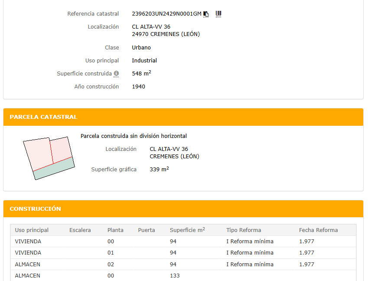Select reference 2396203UN2429N0001GM text
This screenshot has width=368, height=281.
[x=166, y=14]
